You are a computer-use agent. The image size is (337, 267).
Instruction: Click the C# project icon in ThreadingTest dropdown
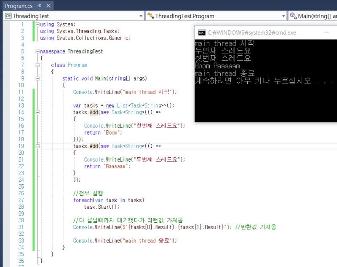[8, 16]
